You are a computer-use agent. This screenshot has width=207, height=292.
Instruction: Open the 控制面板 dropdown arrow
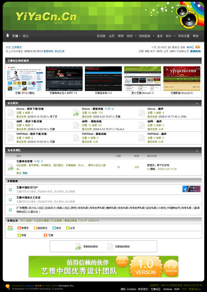point(154,36)
